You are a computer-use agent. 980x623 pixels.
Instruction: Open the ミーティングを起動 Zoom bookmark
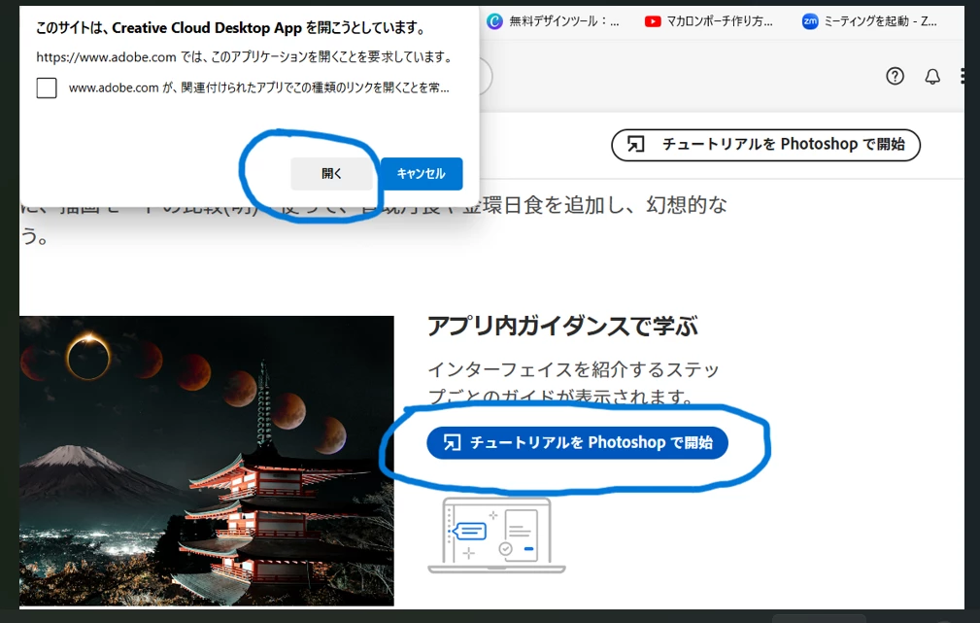869,21
